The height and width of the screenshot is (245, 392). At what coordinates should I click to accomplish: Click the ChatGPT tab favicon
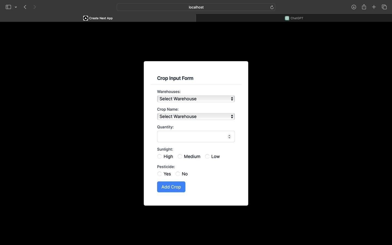[287, 18]
